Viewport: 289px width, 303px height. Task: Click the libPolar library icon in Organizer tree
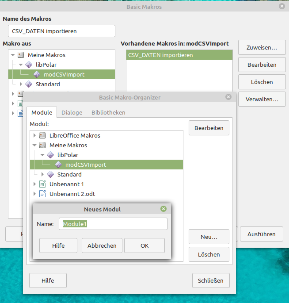tap(50, 155)
